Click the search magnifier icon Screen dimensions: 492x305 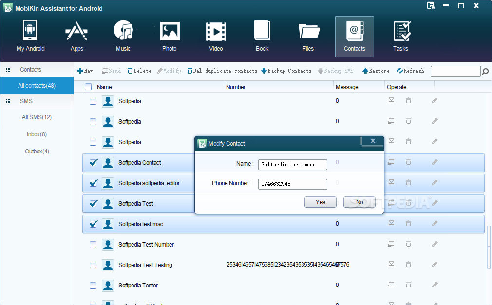tap(485, 72)
